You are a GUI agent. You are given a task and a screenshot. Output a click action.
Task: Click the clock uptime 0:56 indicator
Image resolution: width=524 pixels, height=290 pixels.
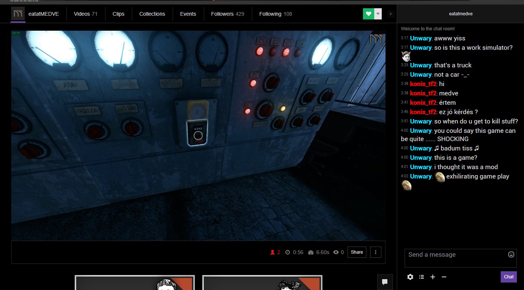point(294,252)
